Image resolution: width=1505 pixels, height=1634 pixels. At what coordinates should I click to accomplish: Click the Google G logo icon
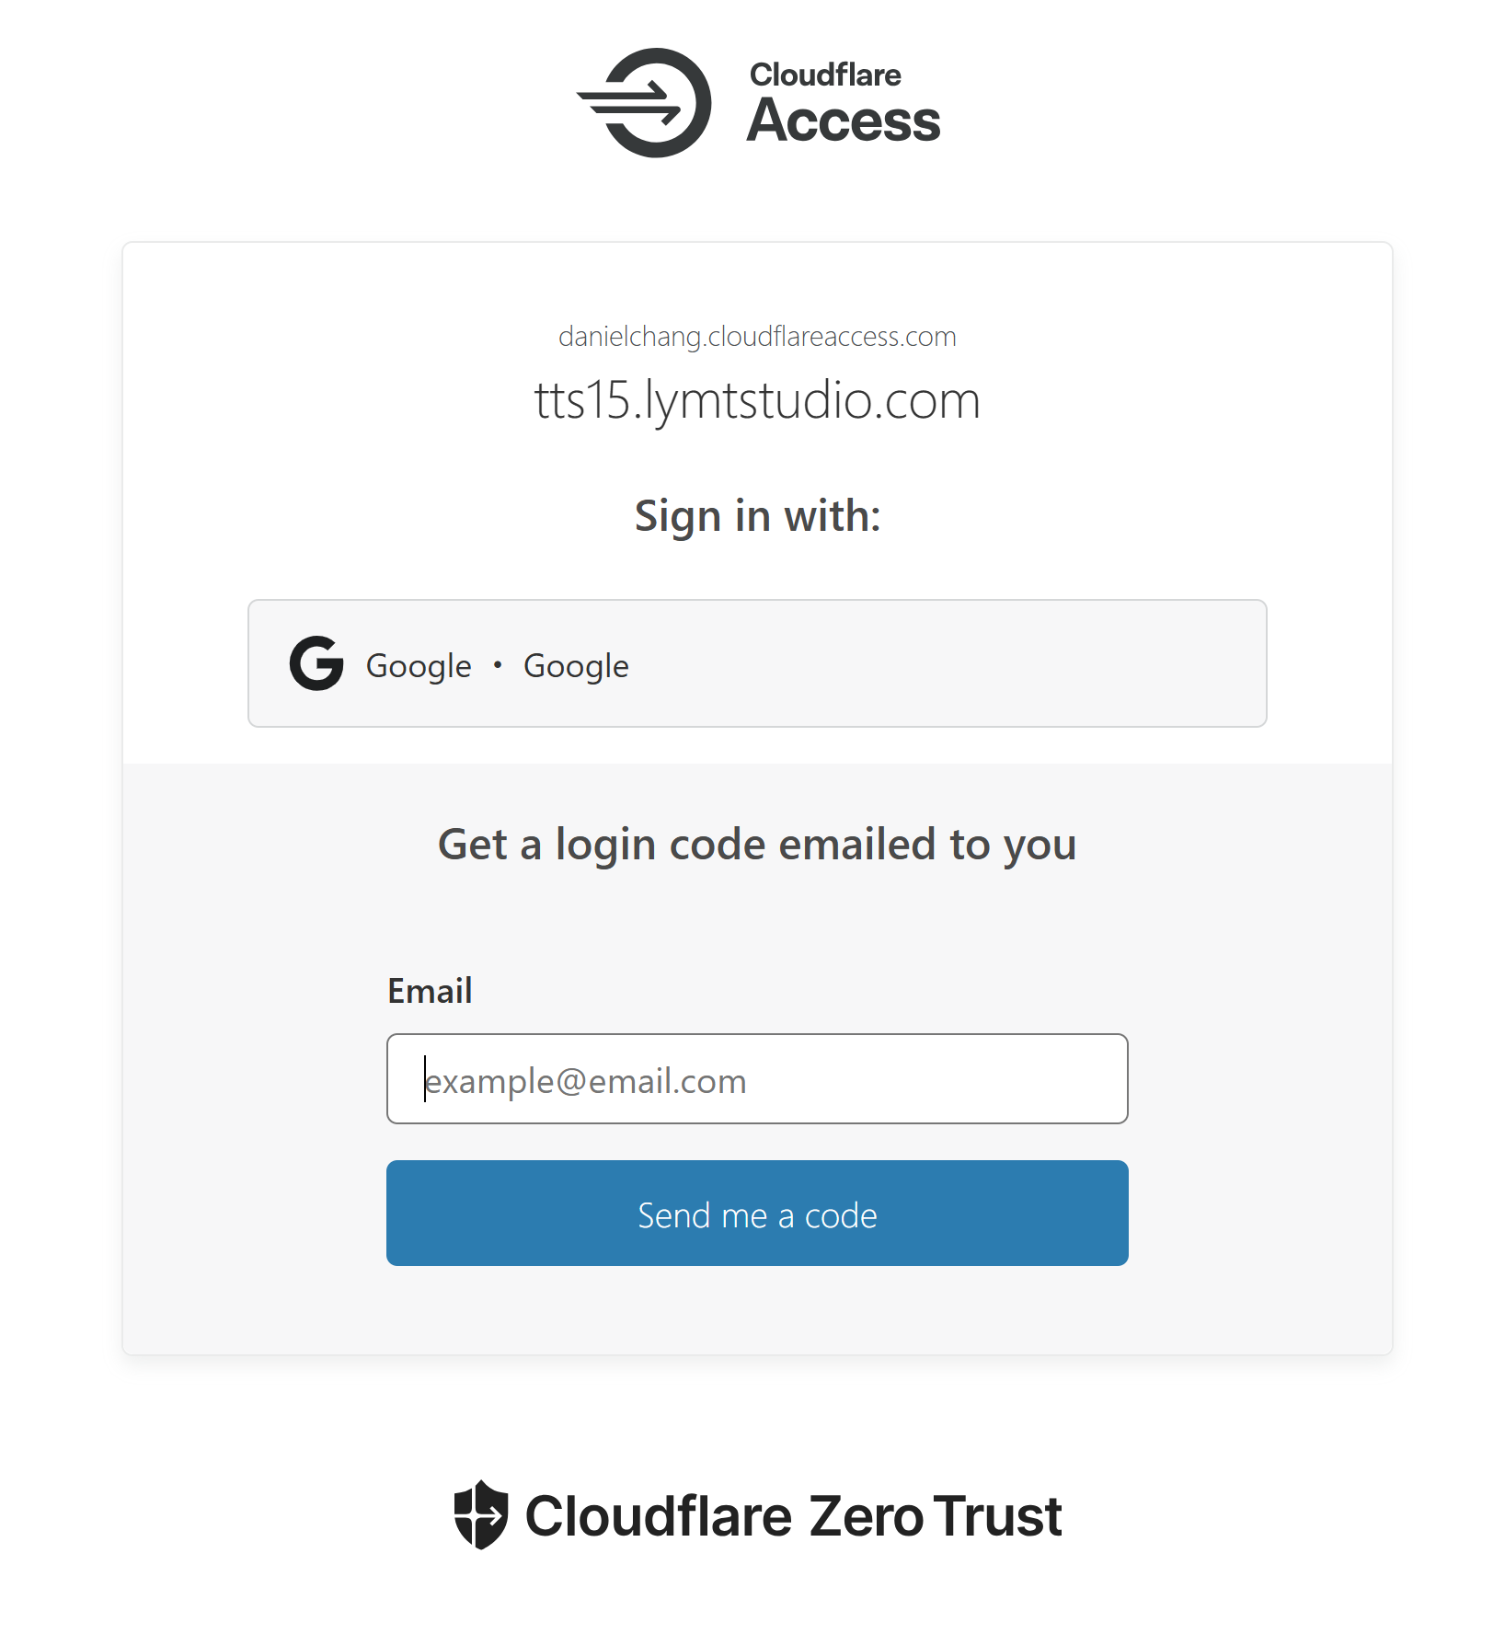[x=316, y=663]
